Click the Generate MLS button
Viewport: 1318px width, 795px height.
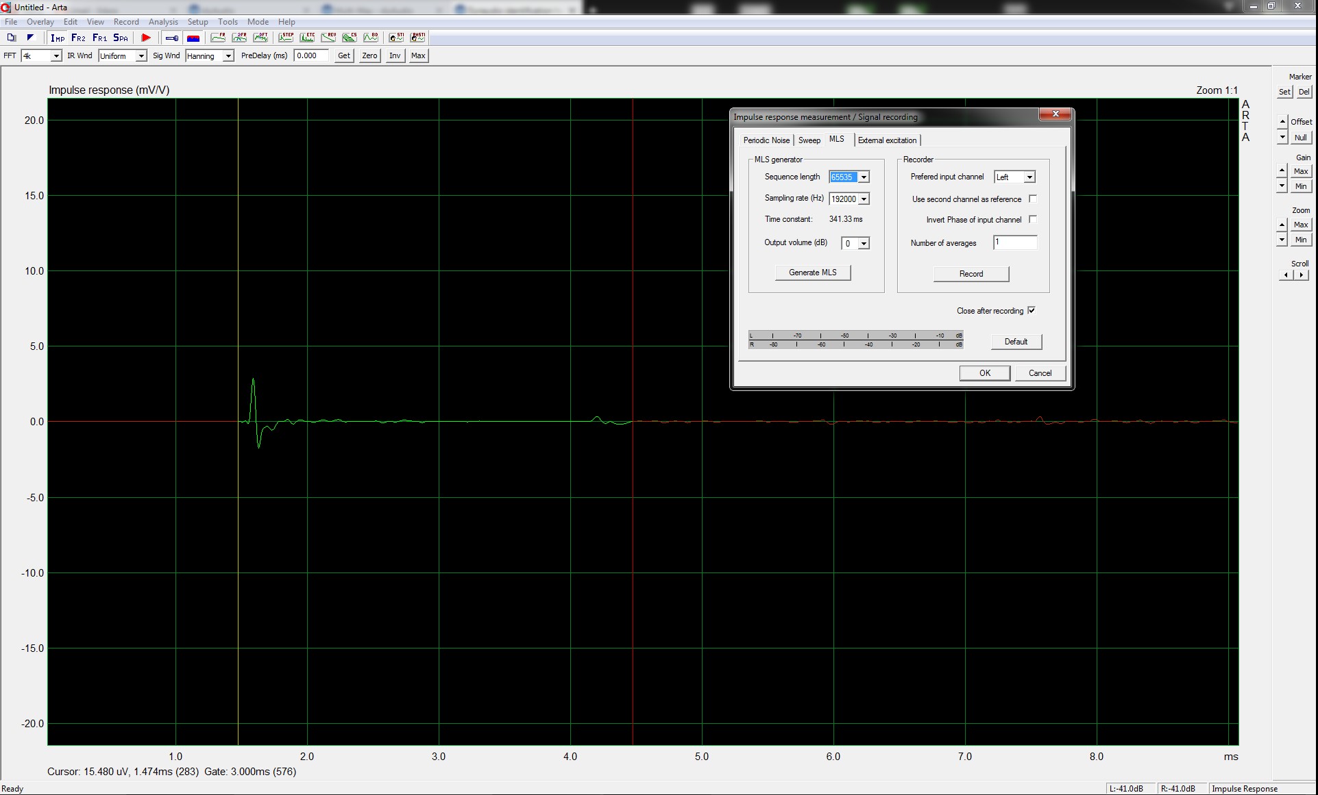point(813,273)
